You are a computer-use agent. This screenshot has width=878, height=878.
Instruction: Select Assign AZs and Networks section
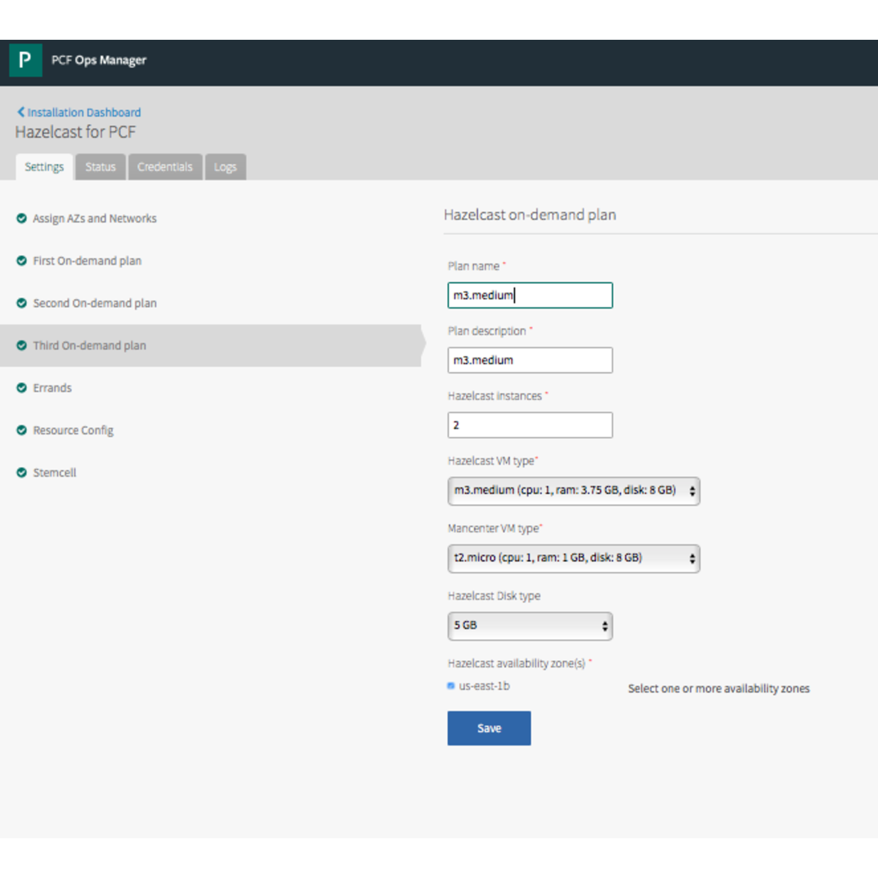95,218
